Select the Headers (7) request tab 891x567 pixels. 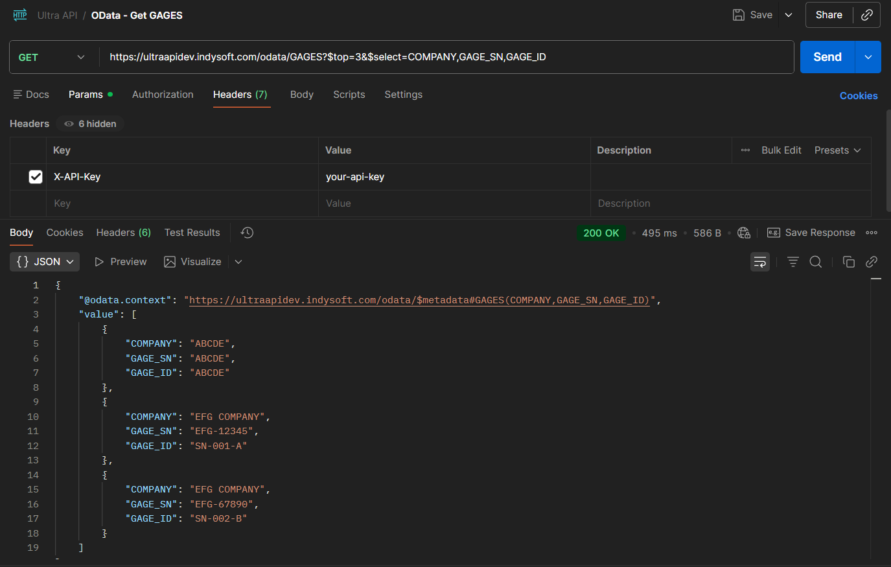click(240, 95)
